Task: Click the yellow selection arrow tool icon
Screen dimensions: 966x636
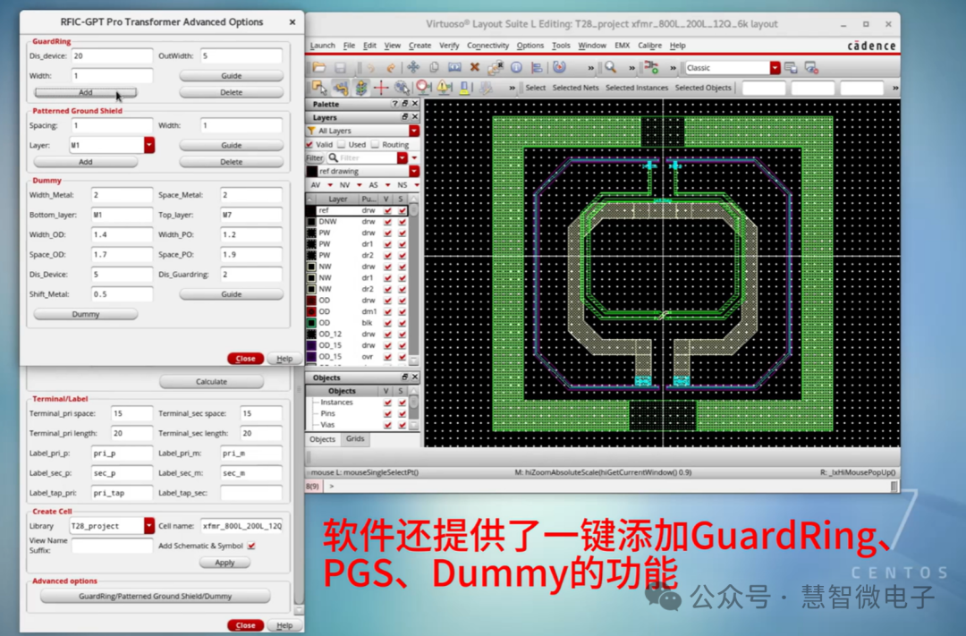Action: (319, 88)
